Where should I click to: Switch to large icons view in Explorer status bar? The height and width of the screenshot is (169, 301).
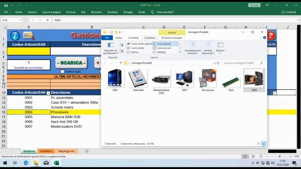tap(264, 144)
